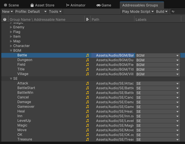Open the New dropdown menu
This screenshot has width=185, height=144.
(x=7, y=12)
